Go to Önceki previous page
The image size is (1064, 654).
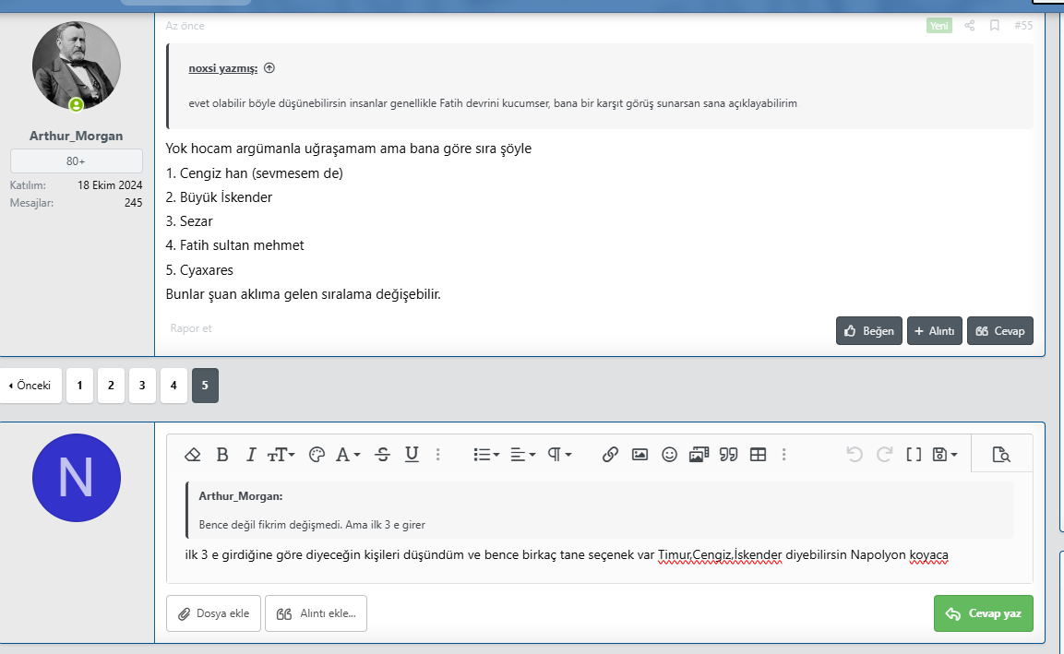(30, 386)
